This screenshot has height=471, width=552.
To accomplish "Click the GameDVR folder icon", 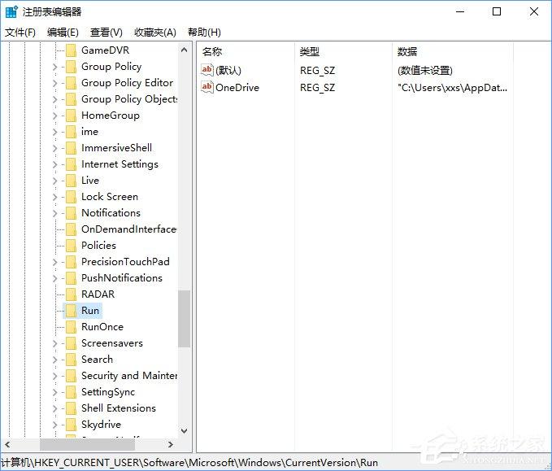I will [x=71, y=50].
